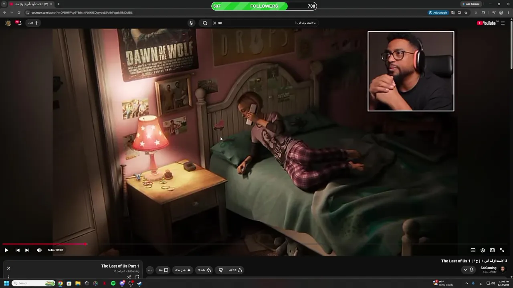Open YouTube notifications bell in header
The width and height of the screenshot is (513, 288).
pyautogui.click(x=18, y=23)
